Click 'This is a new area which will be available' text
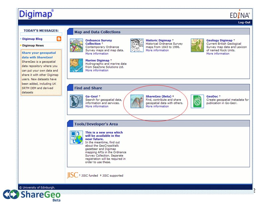This screenshot has height=204, width=272. [x=104, y=136]
